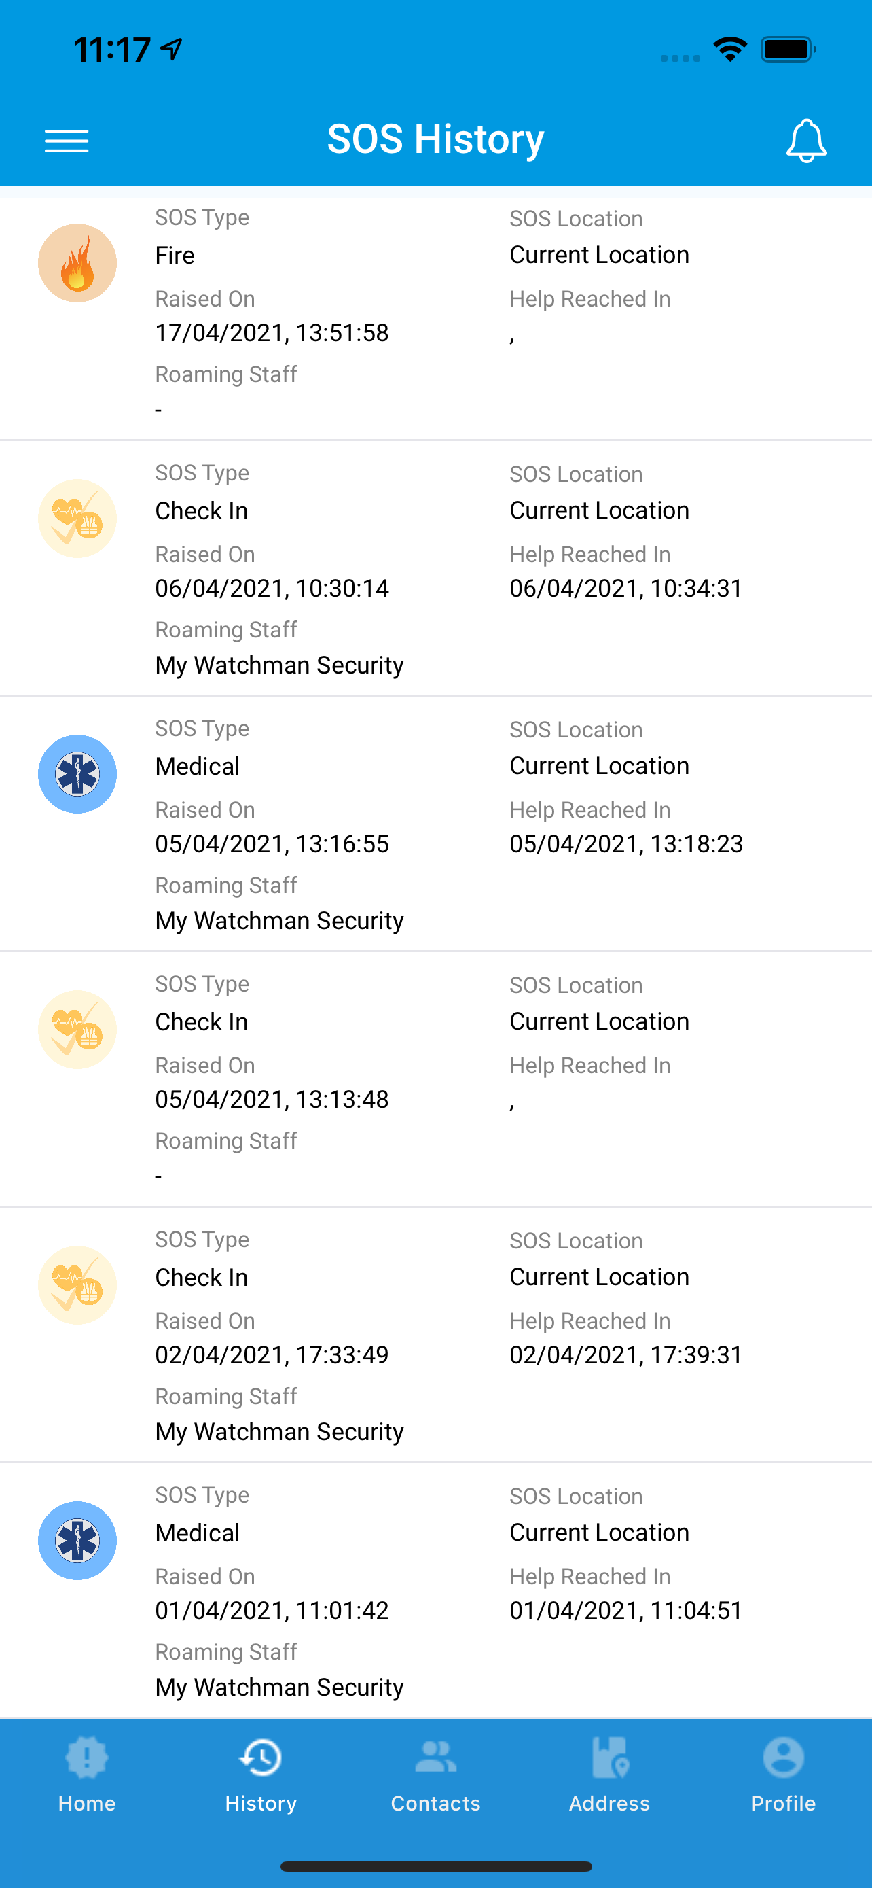
Task: Tap the Fire SOS flame icon
Action: point(77,263)
